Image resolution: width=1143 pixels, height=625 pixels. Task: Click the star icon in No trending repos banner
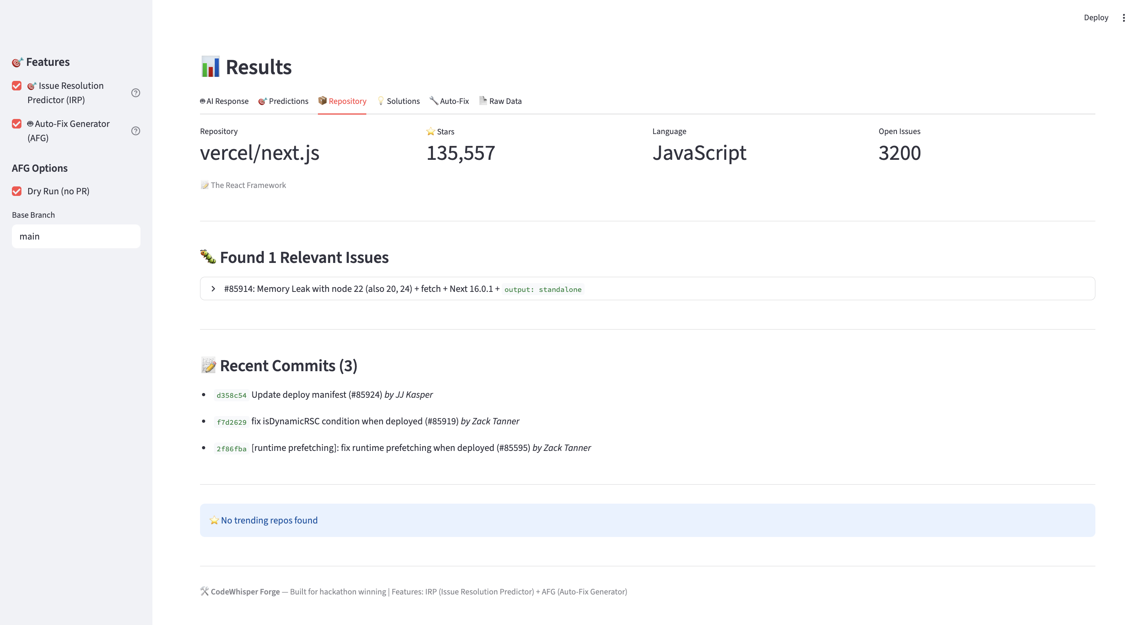tap(214, 520)
